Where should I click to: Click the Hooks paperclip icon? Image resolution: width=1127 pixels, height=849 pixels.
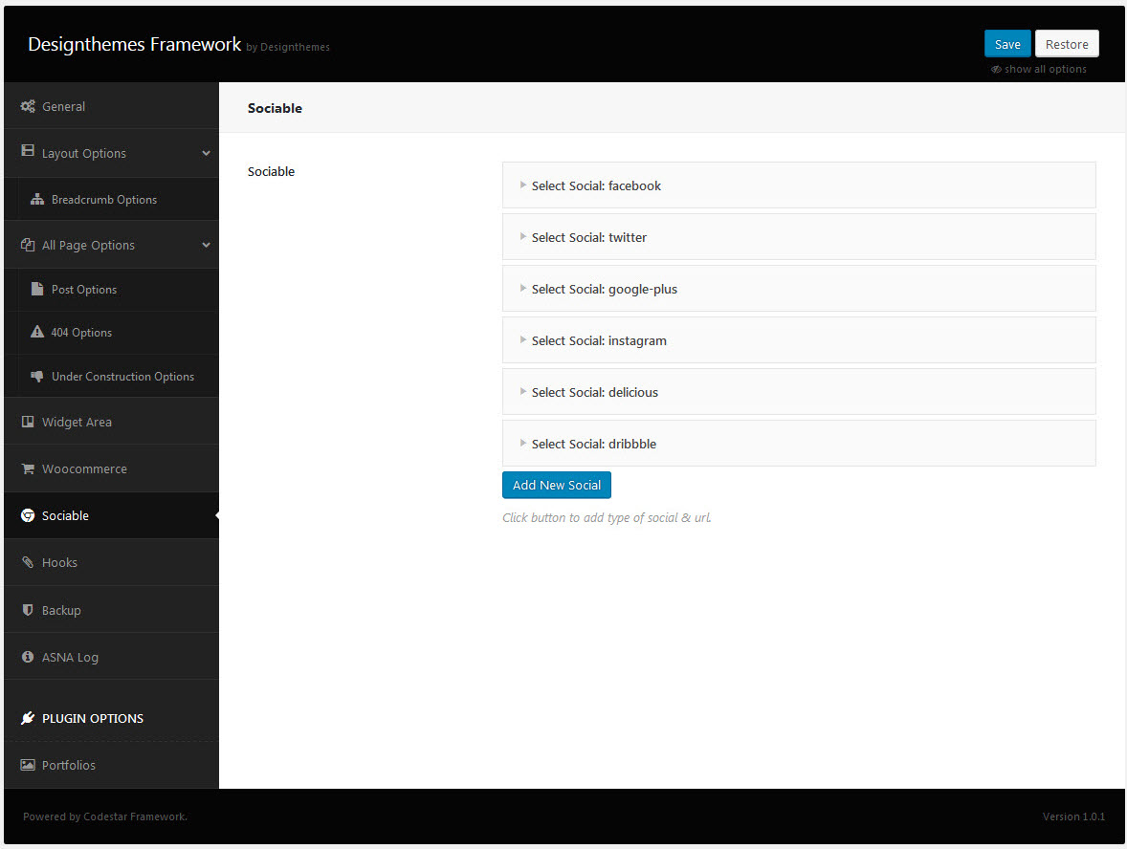click(x=28, y=562)
